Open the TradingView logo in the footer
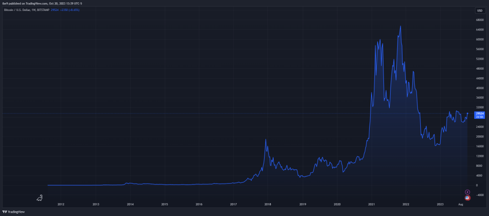This screenshot has width=489, height=216. pos(14,212)
